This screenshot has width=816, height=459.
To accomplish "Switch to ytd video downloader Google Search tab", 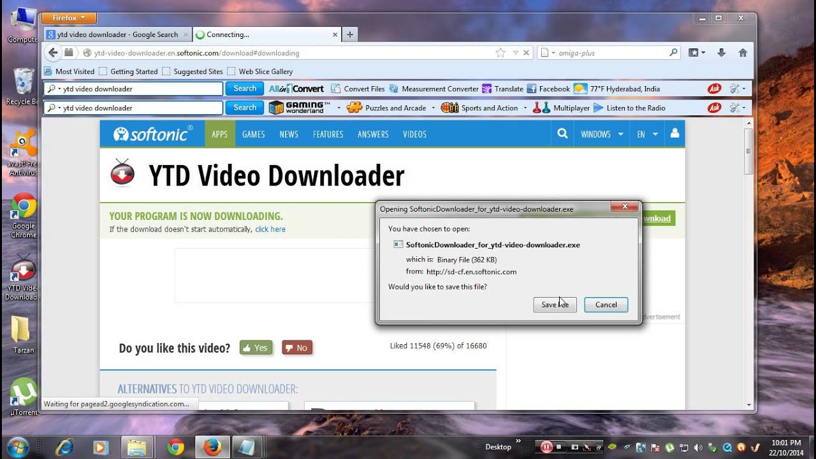I will coord(117,34).
